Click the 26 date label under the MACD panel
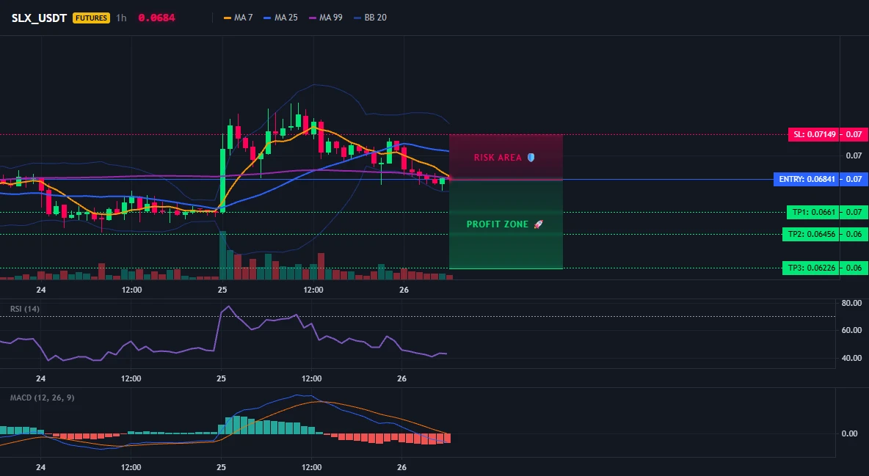The width and height of the screenshot is (869, 476). click(401, 467)
